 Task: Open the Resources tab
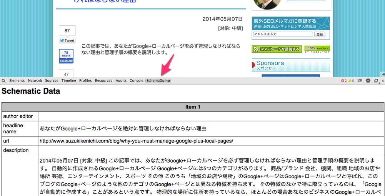pos(103,80)
